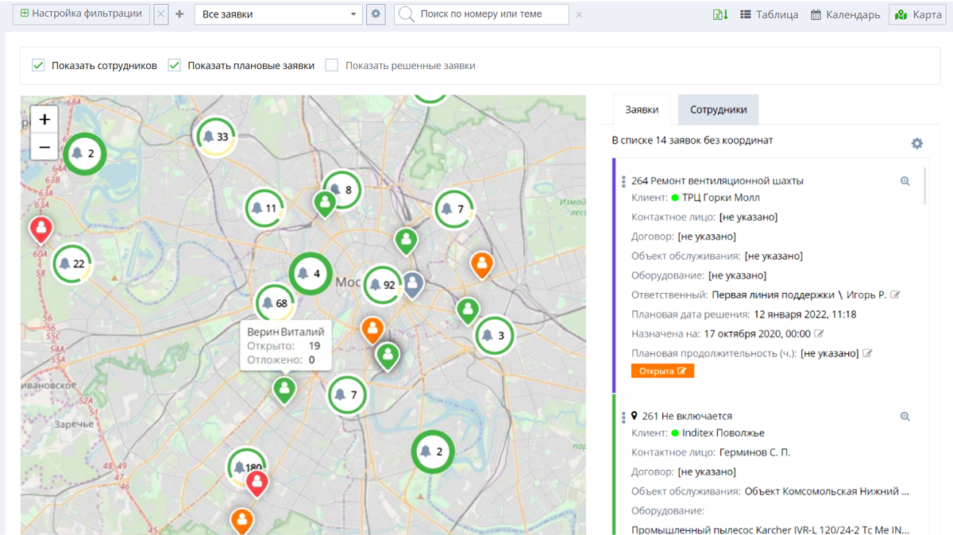Switch to Календарь view
Screen dimensions: 953x535
845,14
